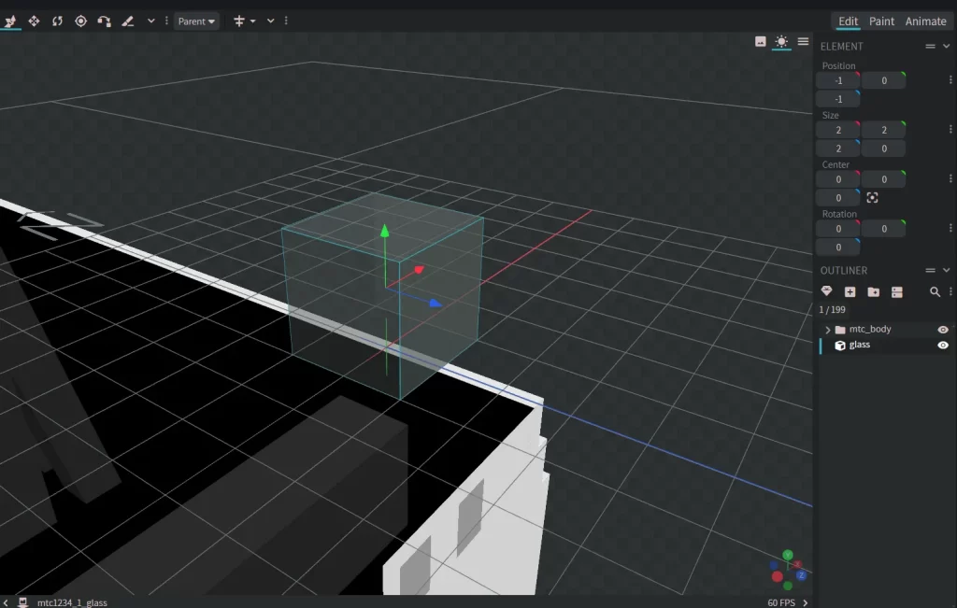This screenshot has width=957, height=608.
Task: Toggle visibility of the glass cube
Action: point(943,346)
